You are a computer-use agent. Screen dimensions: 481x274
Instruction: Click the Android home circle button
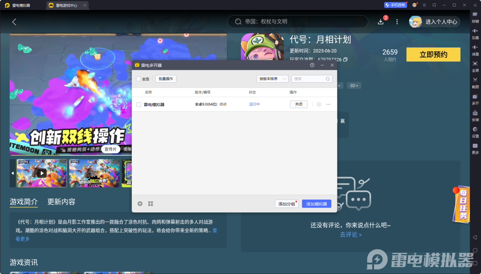[x=475, y=250]
